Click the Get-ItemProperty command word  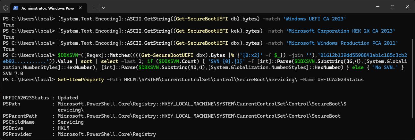click(x=80, y=80)
